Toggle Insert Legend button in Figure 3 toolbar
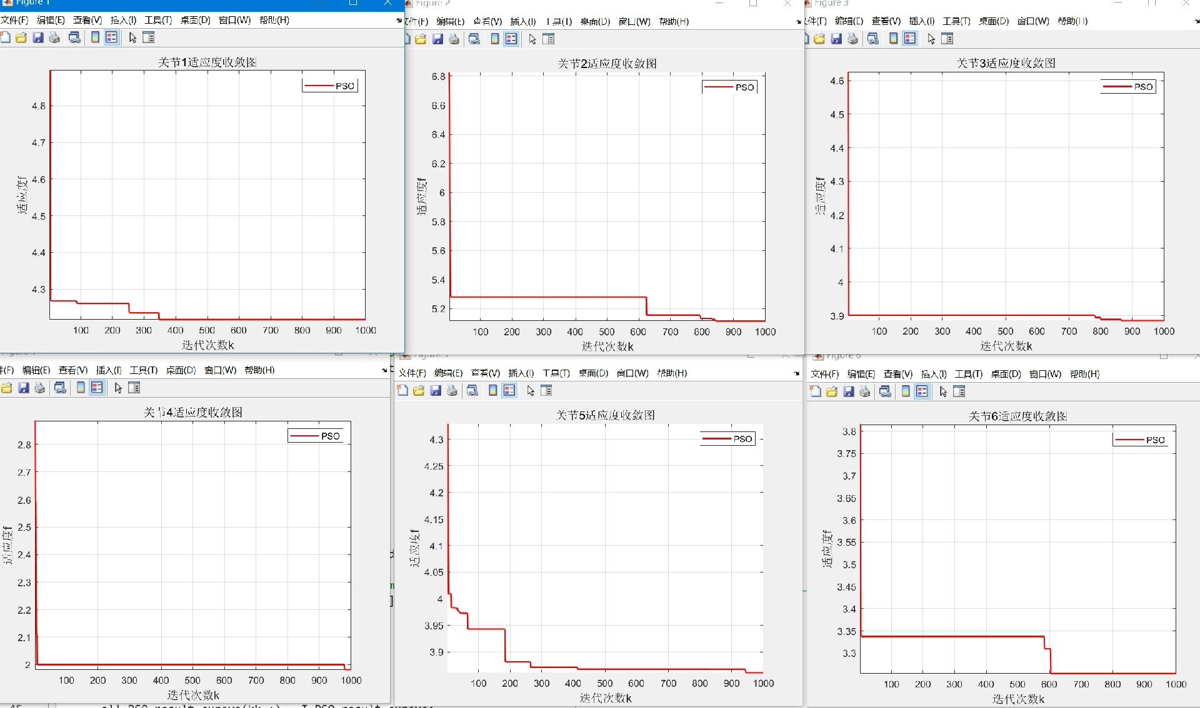Image resolution: width=1200 pixels, height=708 pixels. pos(910,39)
